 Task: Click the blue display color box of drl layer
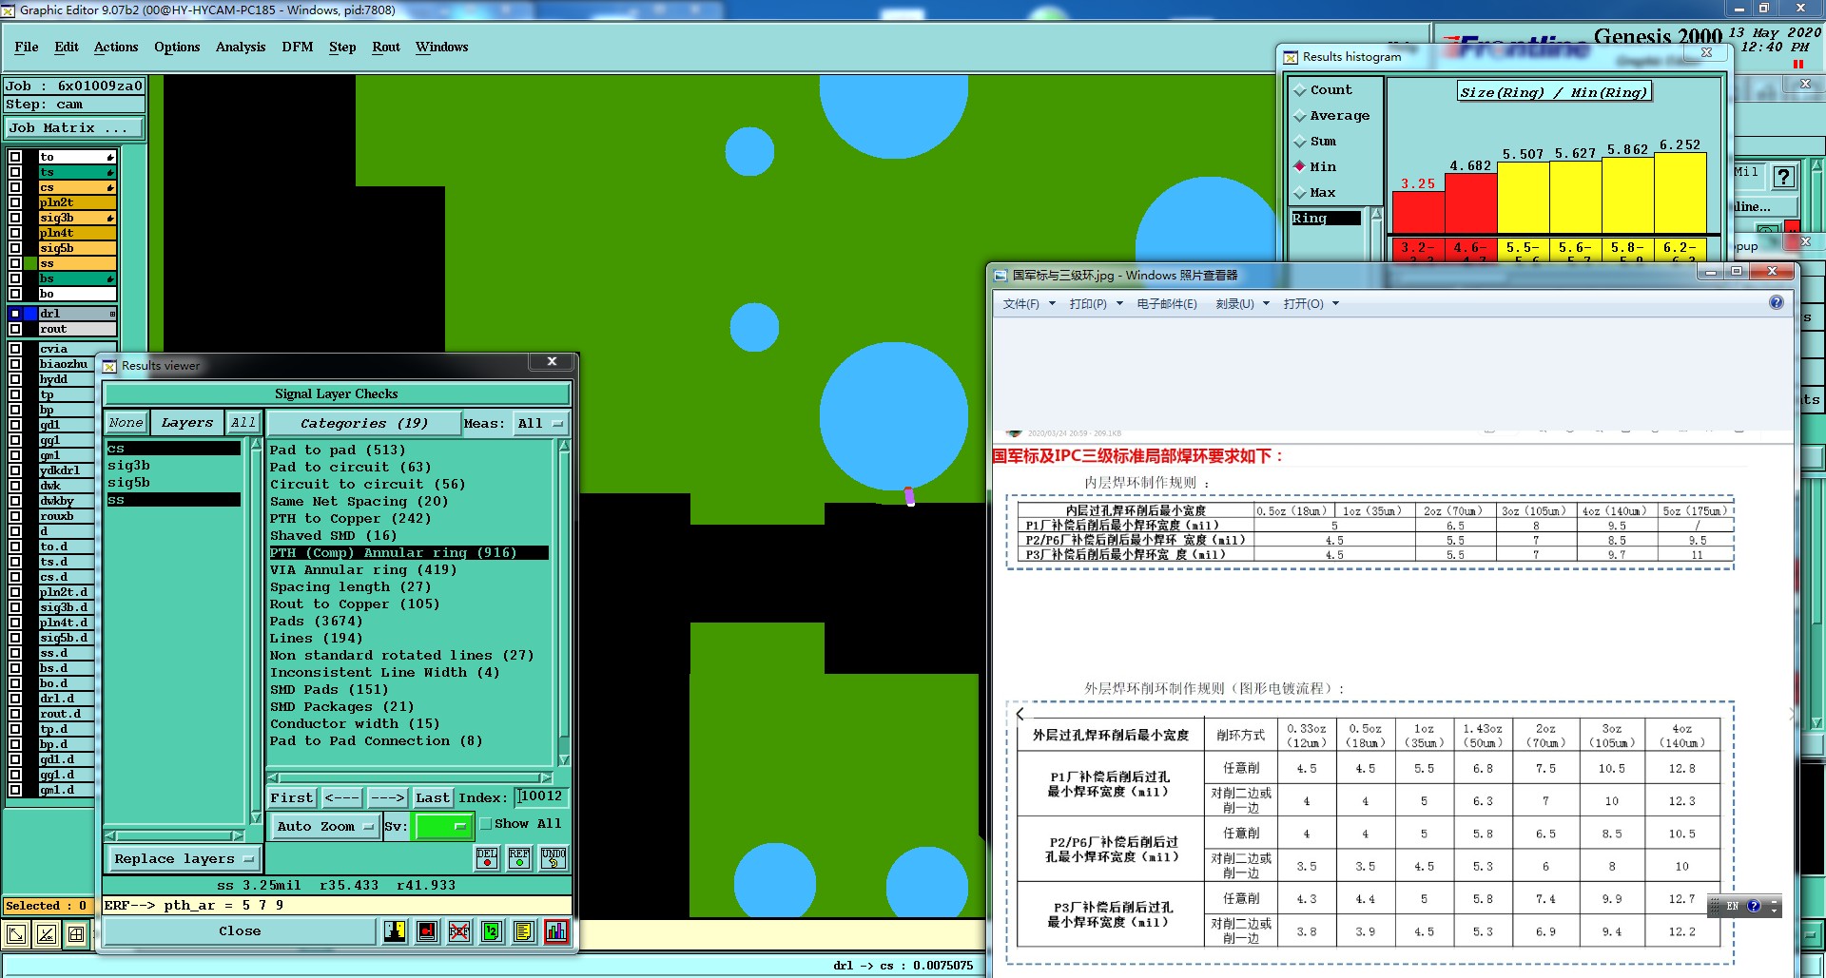point(30,314)
